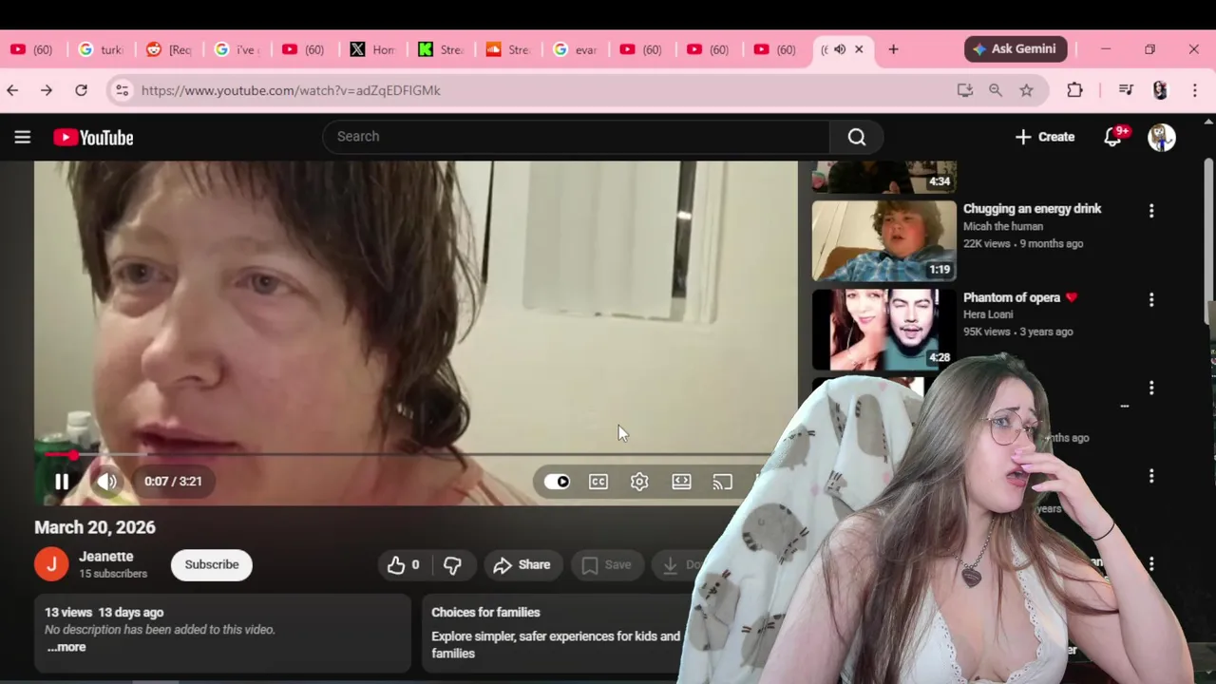Open Jeanette channel avatar
This screenshot has width=1216, height=684.
(x=51, y=564)
